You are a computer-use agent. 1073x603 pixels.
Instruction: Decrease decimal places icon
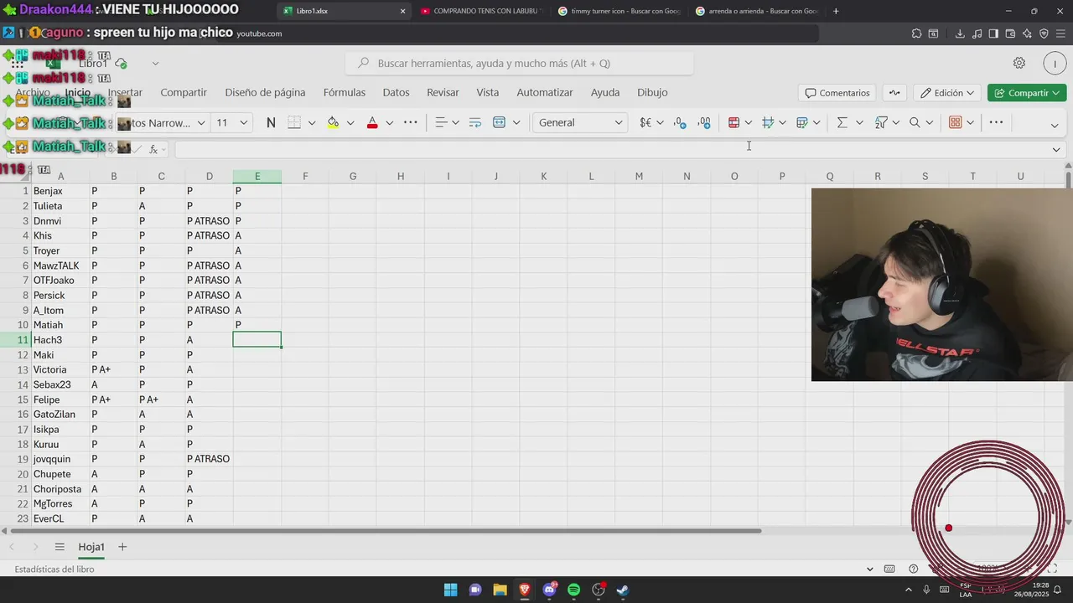680,122
